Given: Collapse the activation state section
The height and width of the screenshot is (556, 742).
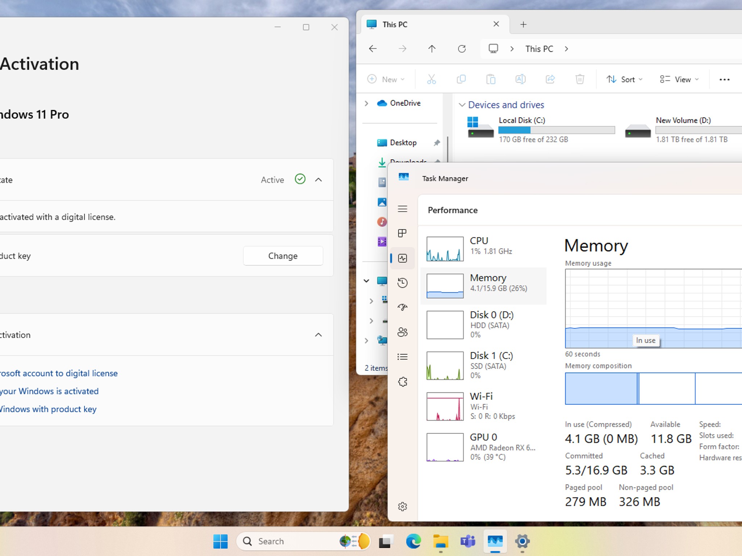Looking at the screenshot, I should point(318,180).
